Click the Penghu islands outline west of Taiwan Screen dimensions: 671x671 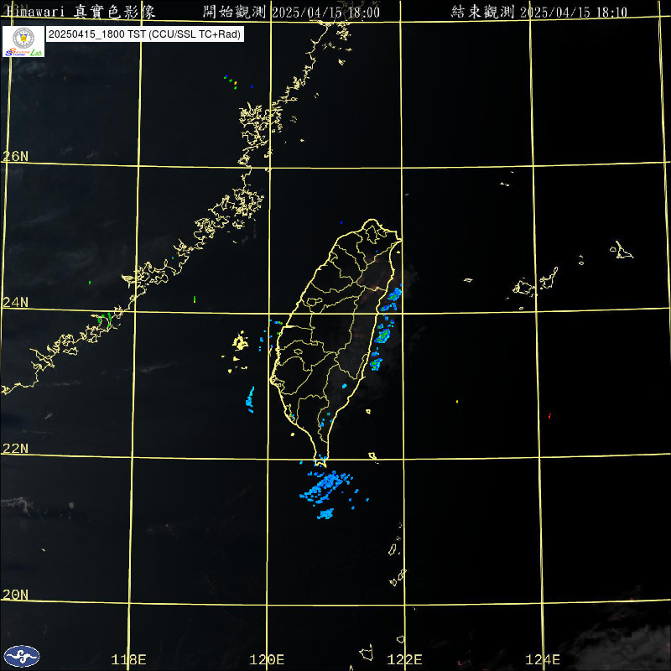(x=240, y=343)
